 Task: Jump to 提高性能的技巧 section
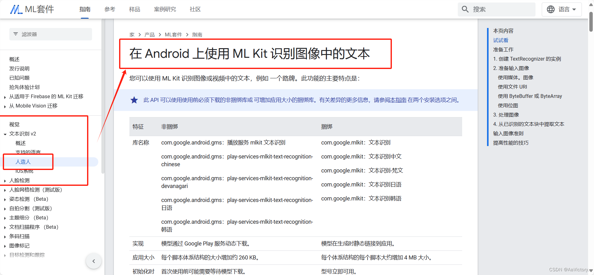pos(511,143)
